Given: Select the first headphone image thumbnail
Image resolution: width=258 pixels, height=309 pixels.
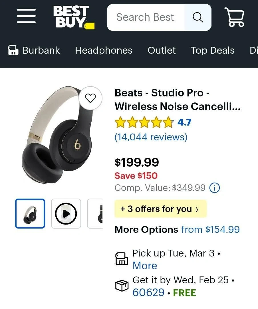Looking at the screenshot, I should (30, 213).
